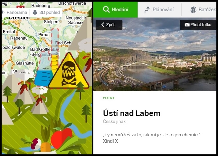Switch to the Plánování tab
Image resolution: width=218 pixels, height=156 pixels.
tap(159, 10)
